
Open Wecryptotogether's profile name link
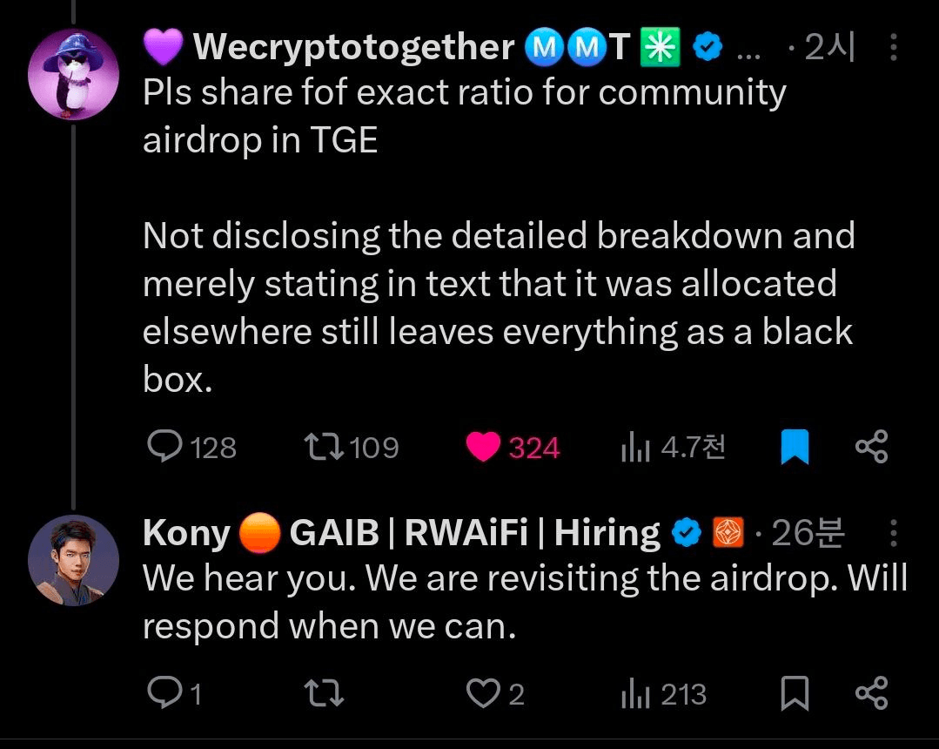point(353,48)
